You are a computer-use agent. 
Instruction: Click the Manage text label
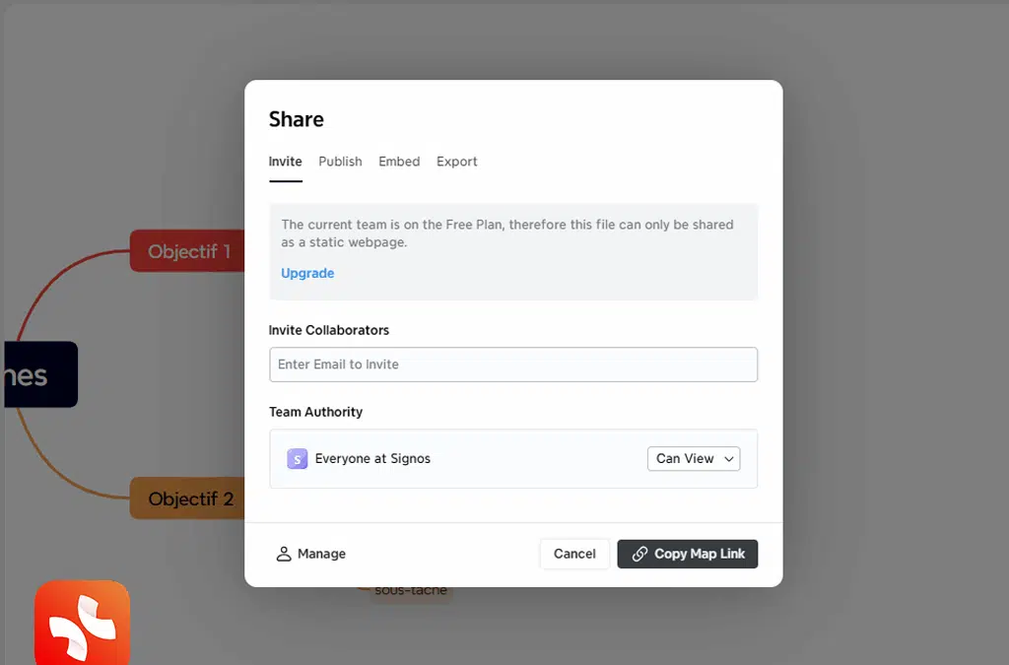[x=321, y=554]
